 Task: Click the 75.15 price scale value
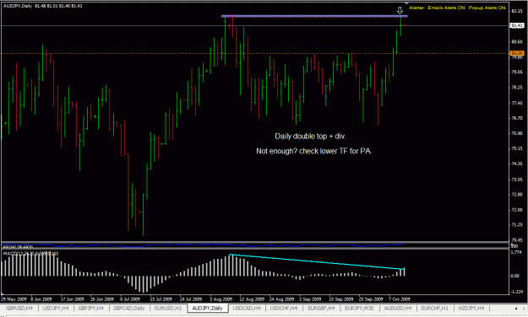[x=516, y=148]
